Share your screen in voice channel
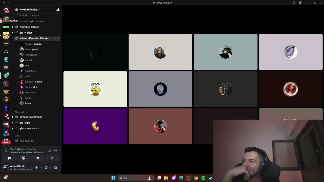This screenshot has width=324, height=182. click(24, 158)
